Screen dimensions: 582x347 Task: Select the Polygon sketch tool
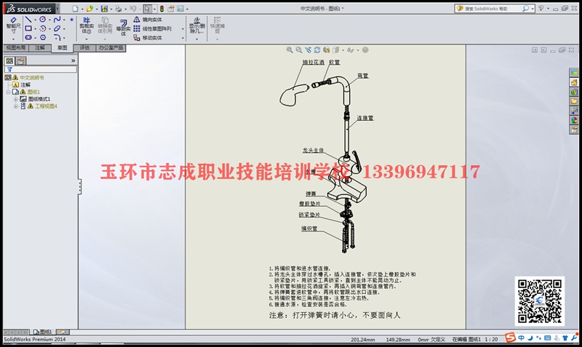point(43,37)
